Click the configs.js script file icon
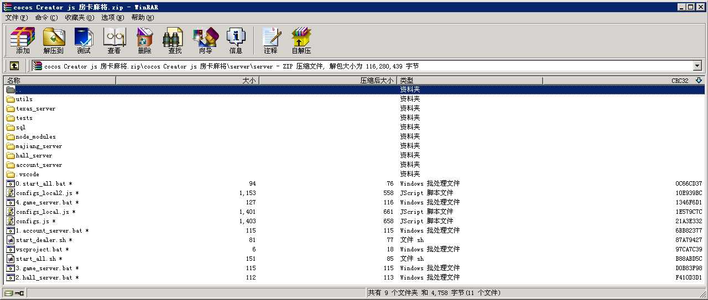This screenshot has height=300, width=708. coord(11,221)
